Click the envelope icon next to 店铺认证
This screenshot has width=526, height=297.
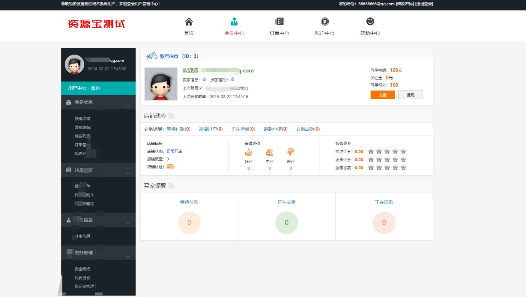[x=171, y=167]
